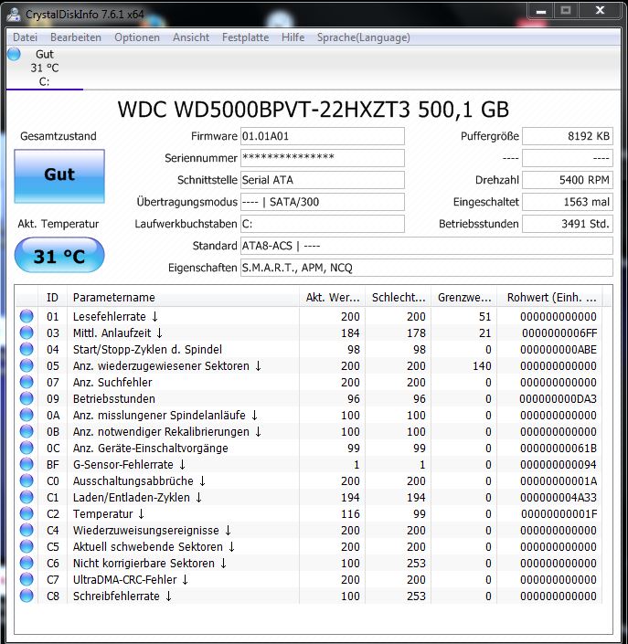This screenshot has height=644, width=628.
Task: Click the CrystalDiskInfo title bar app icon
Action: [14, 15]
